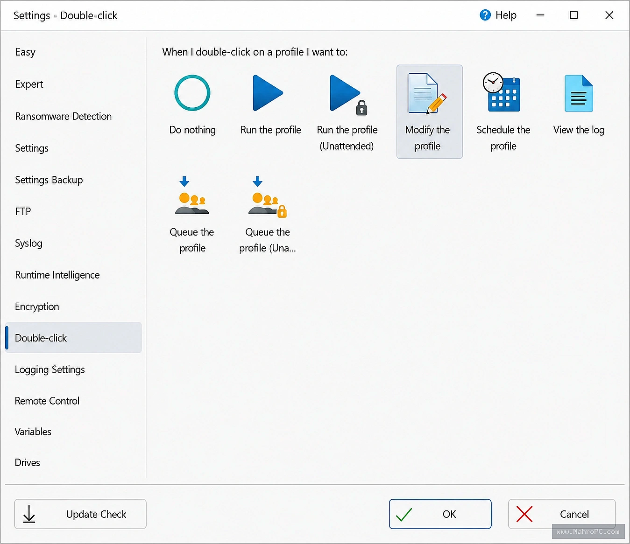Minimize the Settings window
Viewport: 630px width, 544px height.
tap(540, 15)
